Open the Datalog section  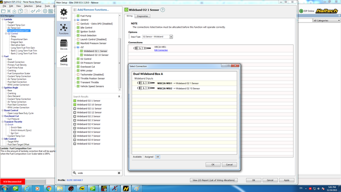64,60
